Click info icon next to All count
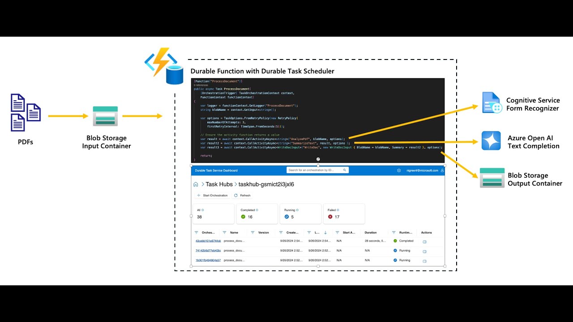Screen dimensions: 573x322 click(x=202, y=210)
